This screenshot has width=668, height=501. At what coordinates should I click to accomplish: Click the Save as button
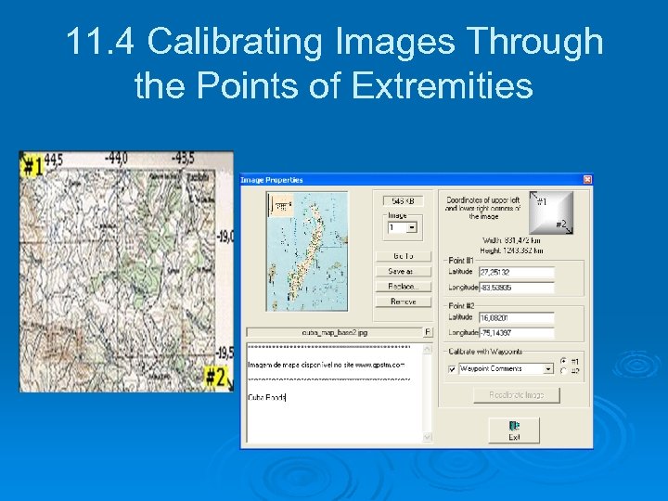click(403, 271)
